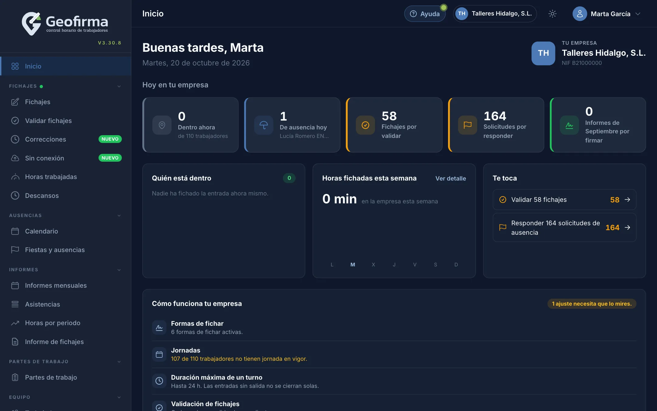The height and width of the screenshot is (411, 657).
Task: Click Correcciones clock icon
Action: point(15,139)
